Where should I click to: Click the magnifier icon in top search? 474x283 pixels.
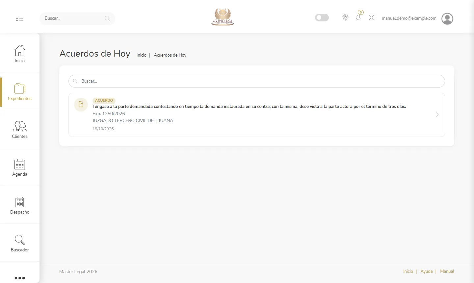[107, 18]
